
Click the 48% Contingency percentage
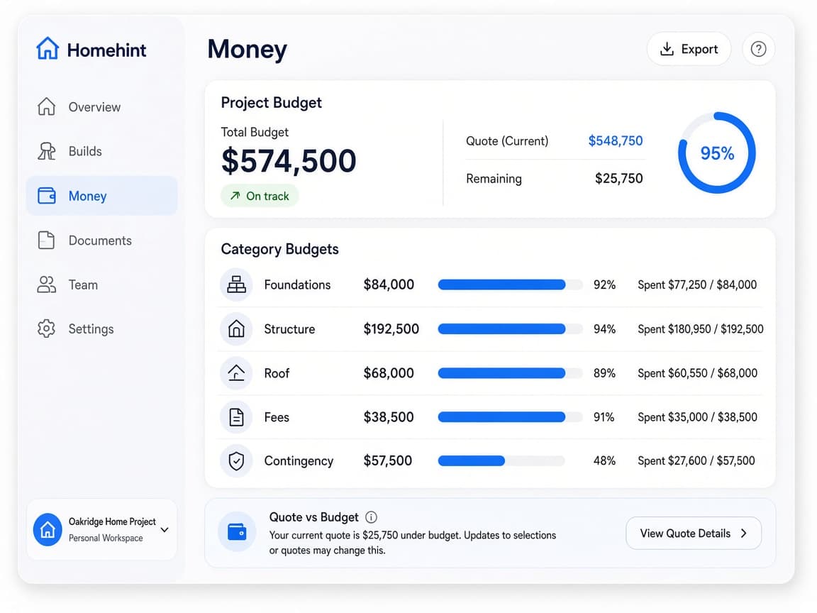point(604,460)
